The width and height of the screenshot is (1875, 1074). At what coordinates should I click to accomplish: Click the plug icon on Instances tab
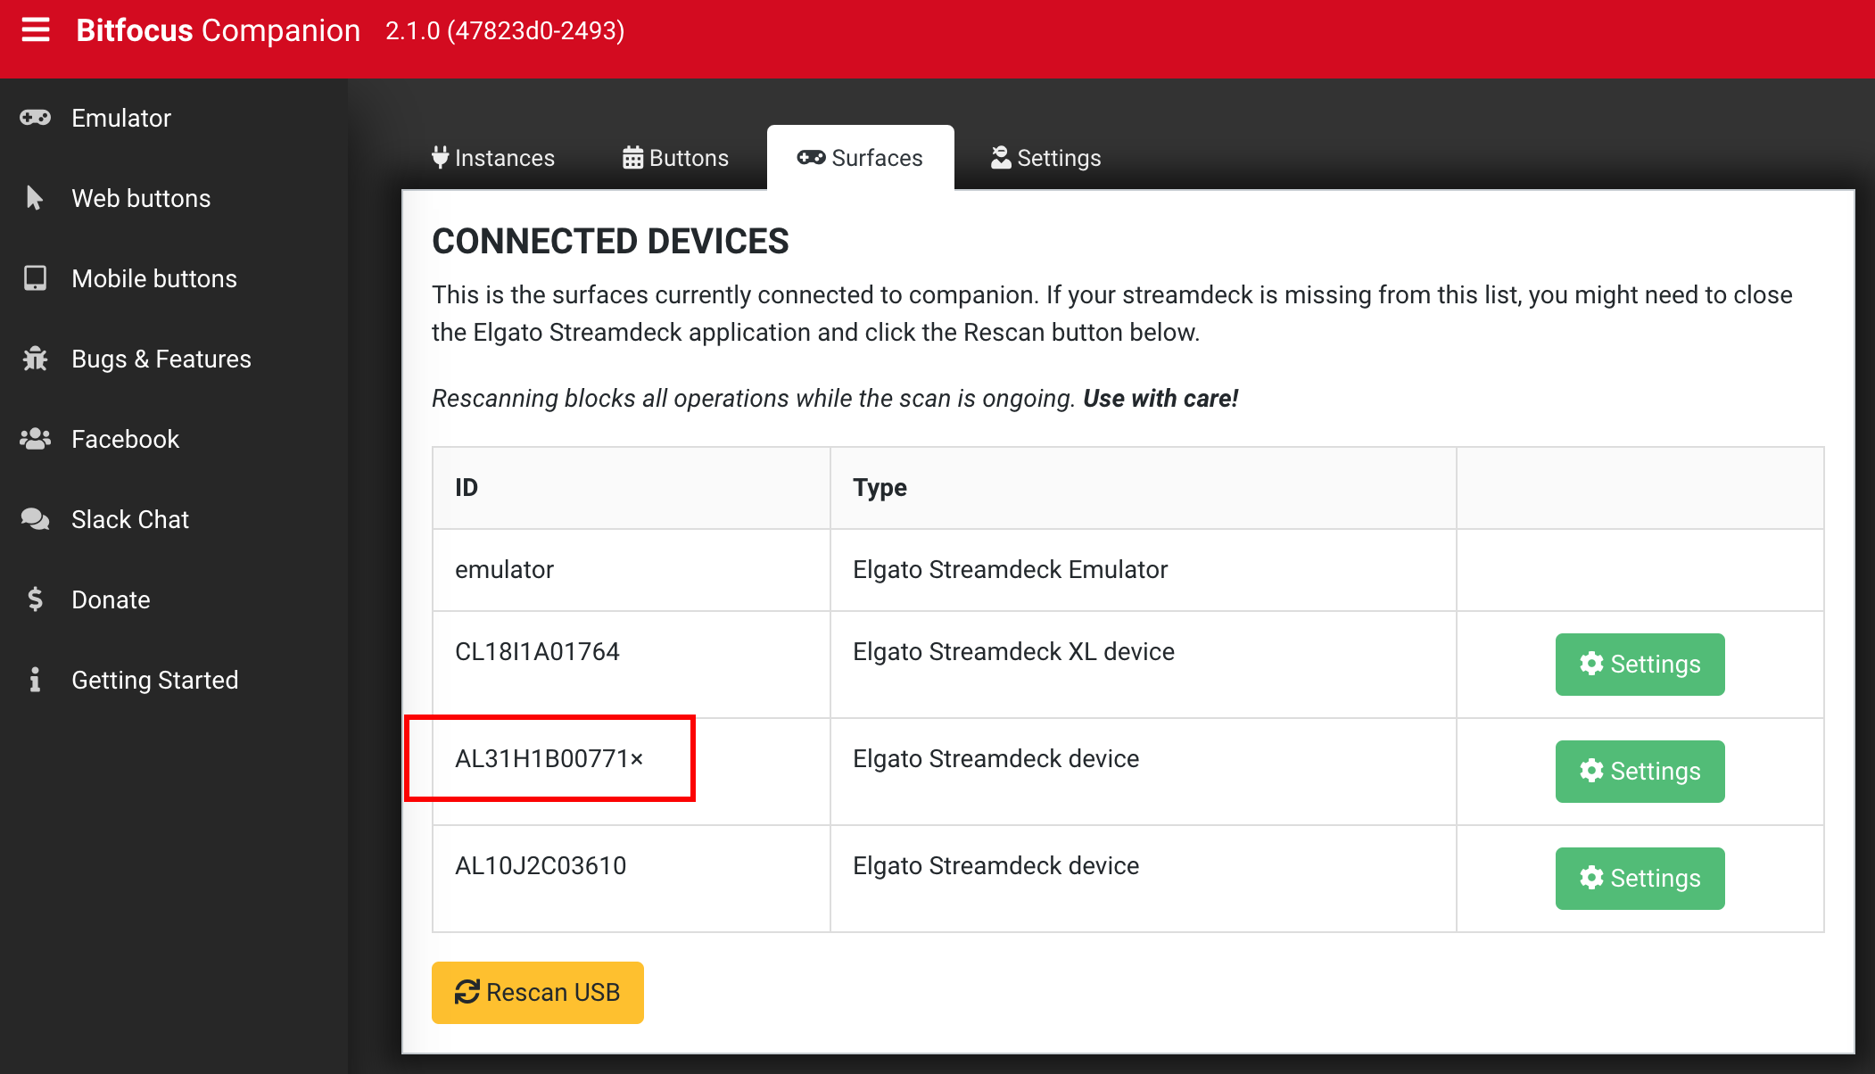pyautogui.click(x=440, y=157)
